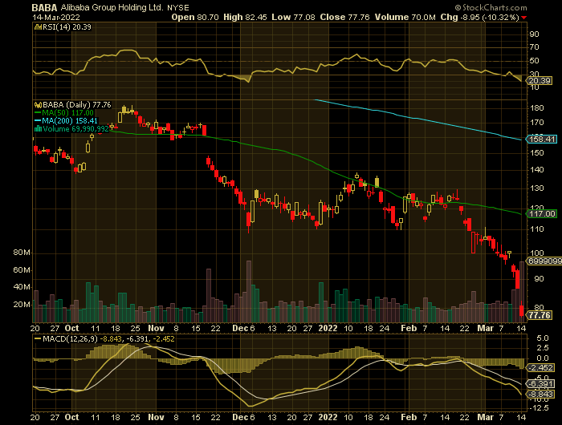
Task: Click the MA(200) 158.41 legend entry
Action: (x=66, y=120)
